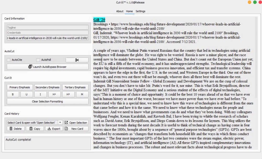Viewport: 262px width, 159px height.
Task: Expand the Select Card dropdown
Action: click(x=60, y=123)
